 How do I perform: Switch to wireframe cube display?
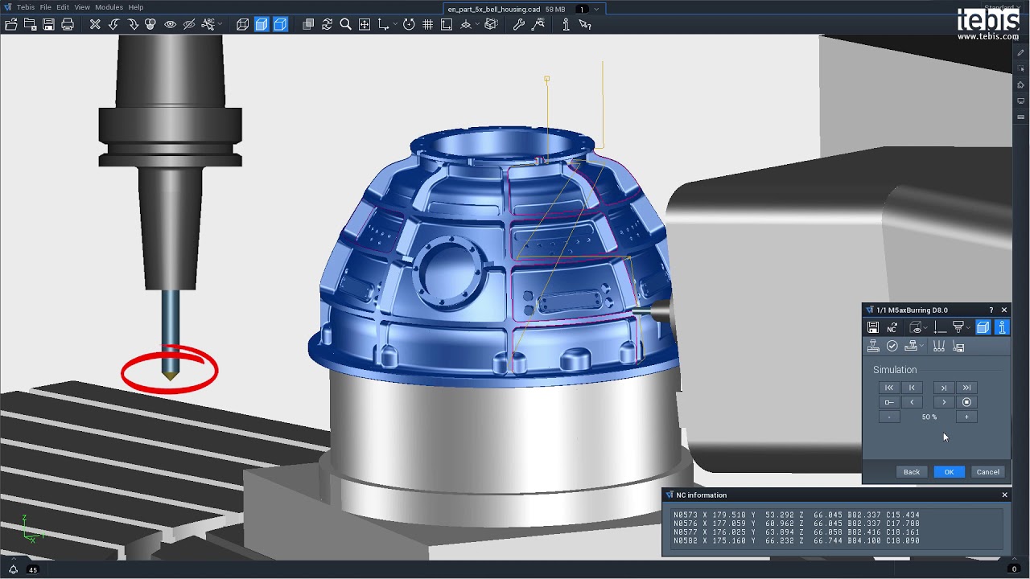pos(242,24)
